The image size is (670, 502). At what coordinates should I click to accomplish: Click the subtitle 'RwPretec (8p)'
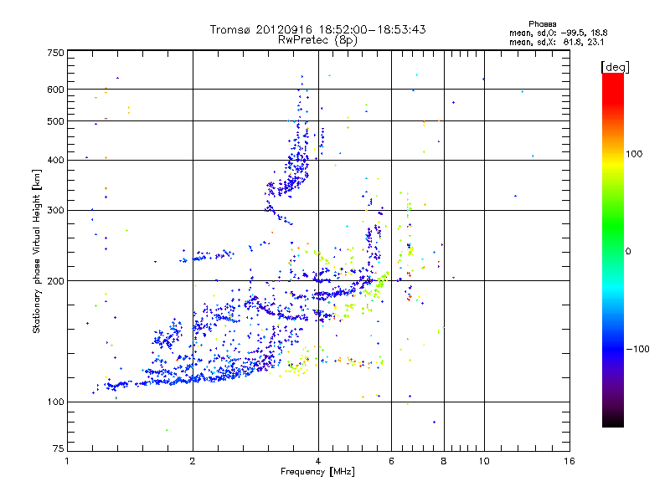[x=317, y=40]
